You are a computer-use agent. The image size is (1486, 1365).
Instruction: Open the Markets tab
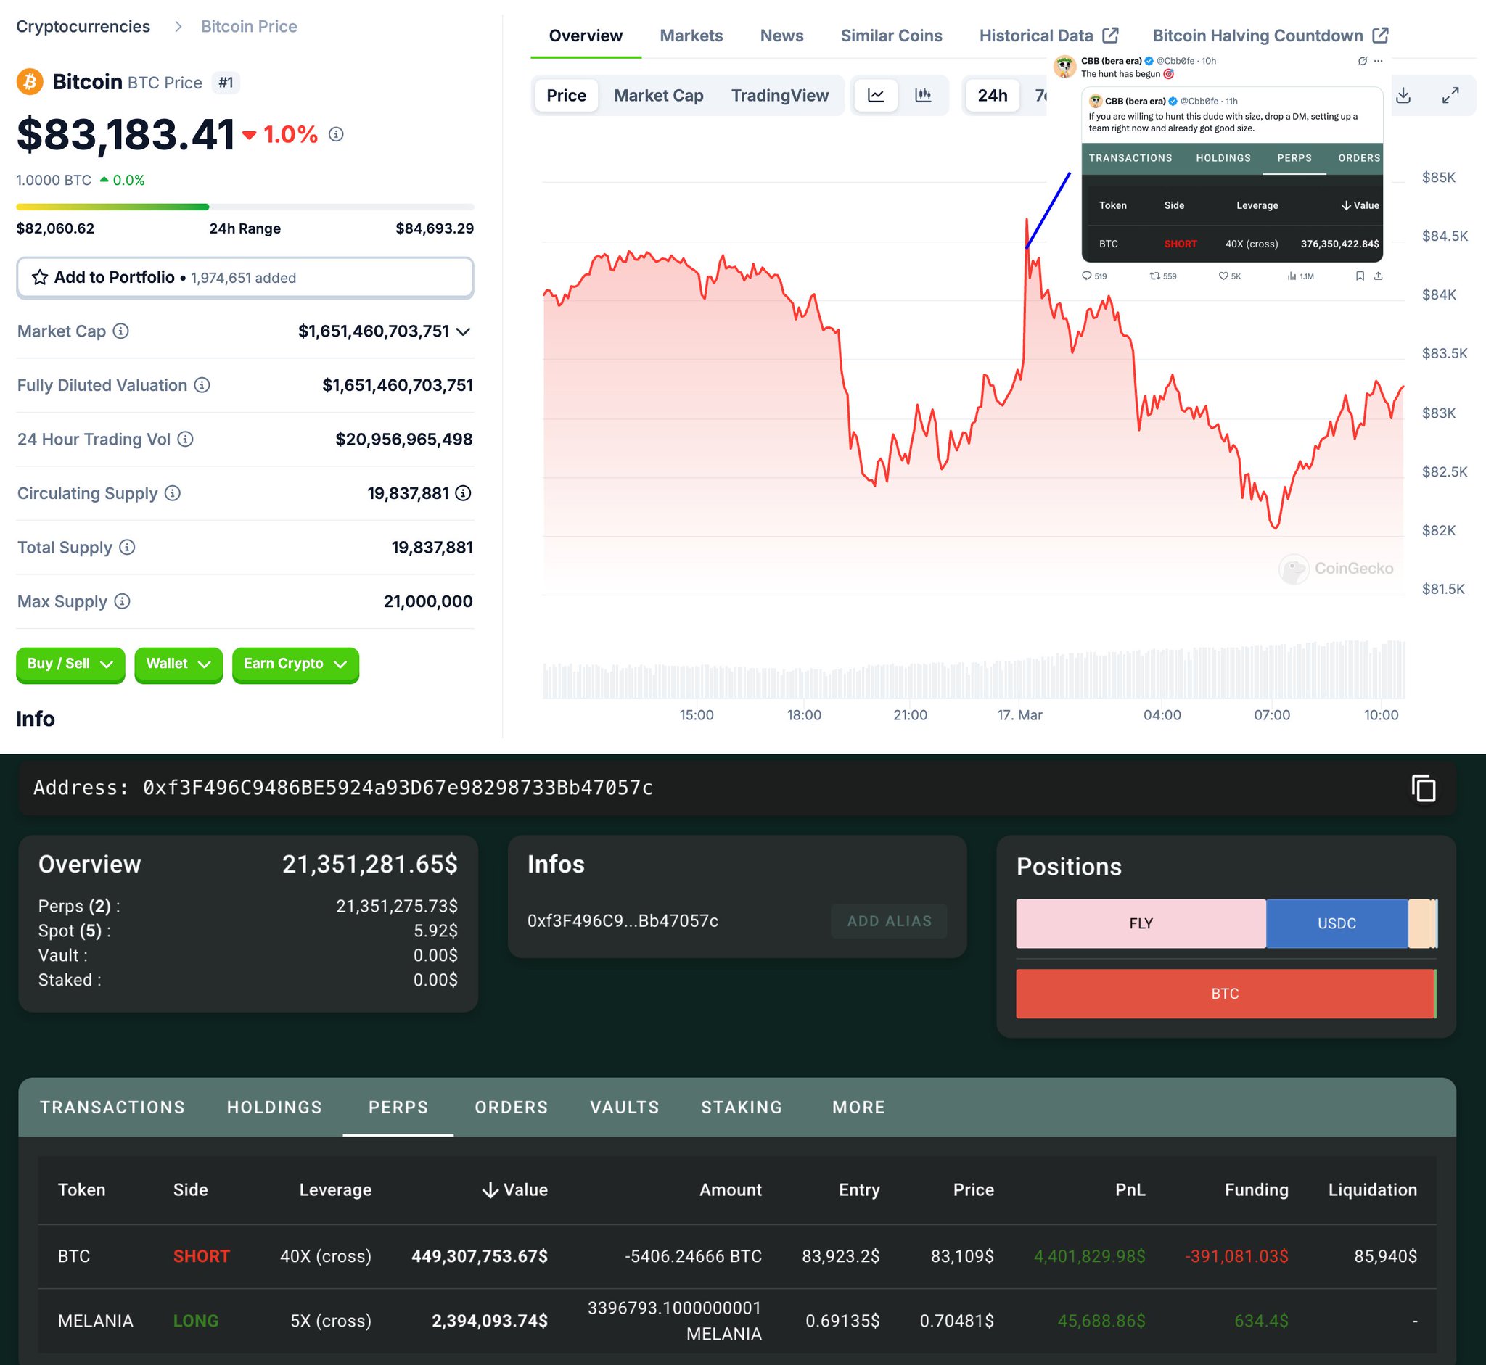[691, 36]
